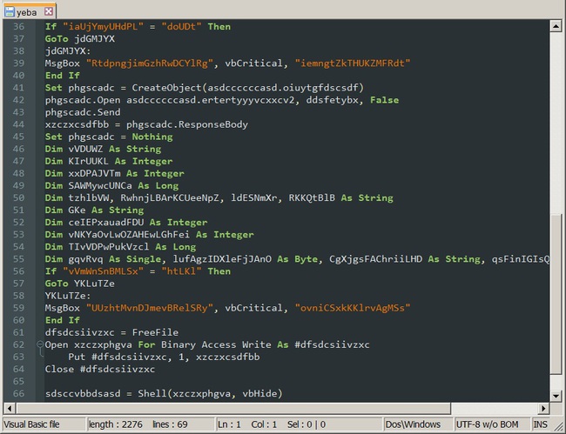Image resolution: width=566 pixels, height=434 pixels.
Task: Click 'ddsfetybx' on line 42
Action: [x=332, y=100]
